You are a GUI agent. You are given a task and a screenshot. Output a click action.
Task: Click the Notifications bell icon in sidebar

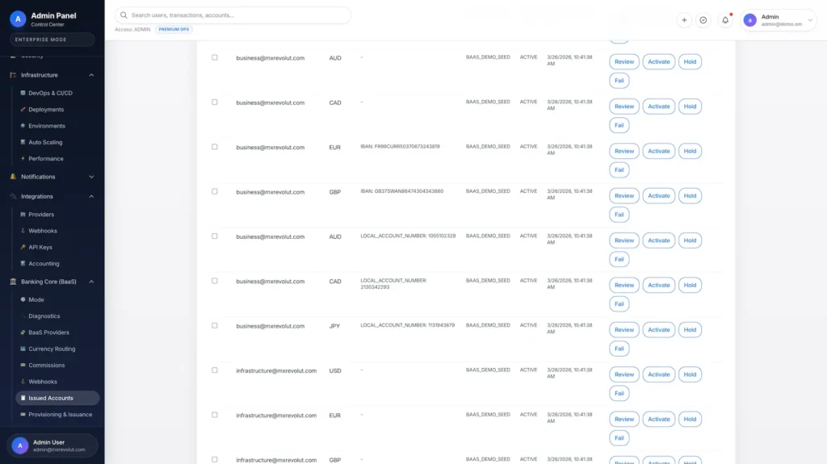click(x=13, y=177)
